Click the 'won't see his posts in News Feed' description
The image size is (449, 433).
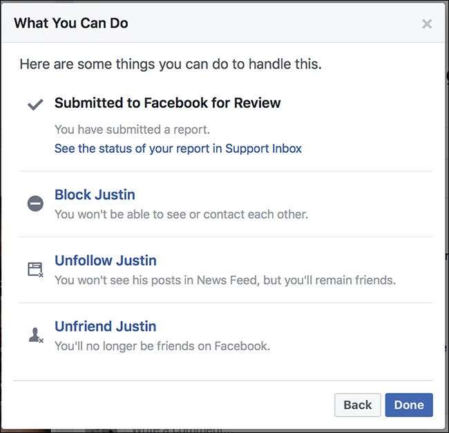224,279
